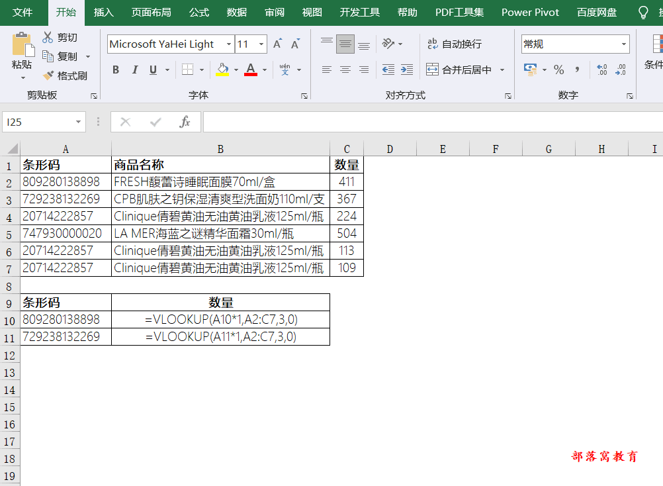Screen dimensions: 663x486
Task: Toggle Wrap Text (自动换行)
Action: (x=454, y=44)
